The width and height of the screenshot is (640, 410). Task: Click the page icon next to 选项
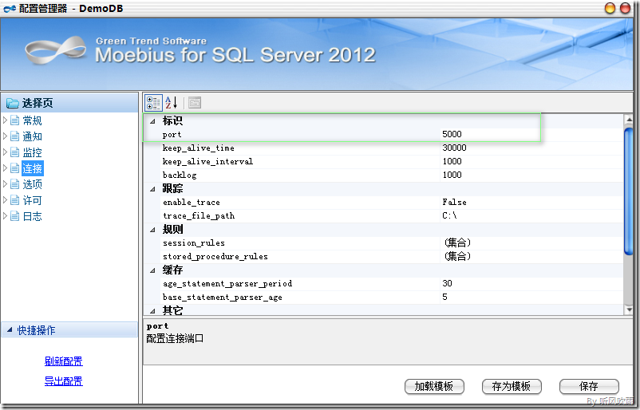pyautogui.click(x=14, y=184)
